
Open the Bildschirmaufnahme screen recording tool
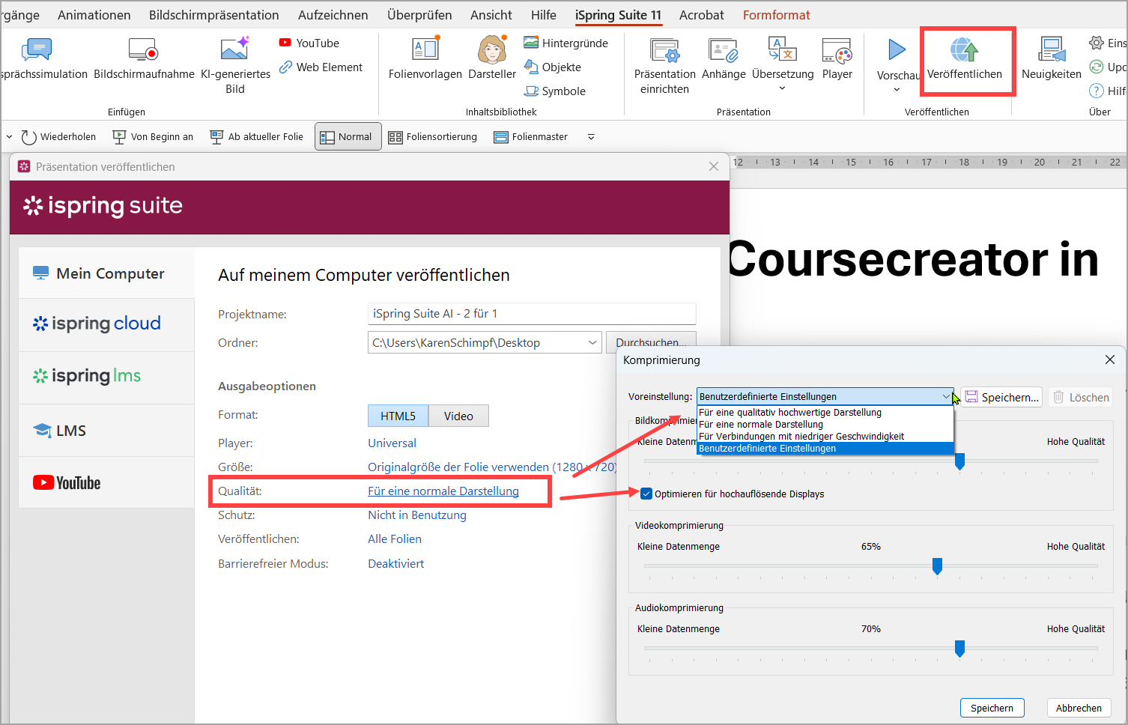pos(144,52)
